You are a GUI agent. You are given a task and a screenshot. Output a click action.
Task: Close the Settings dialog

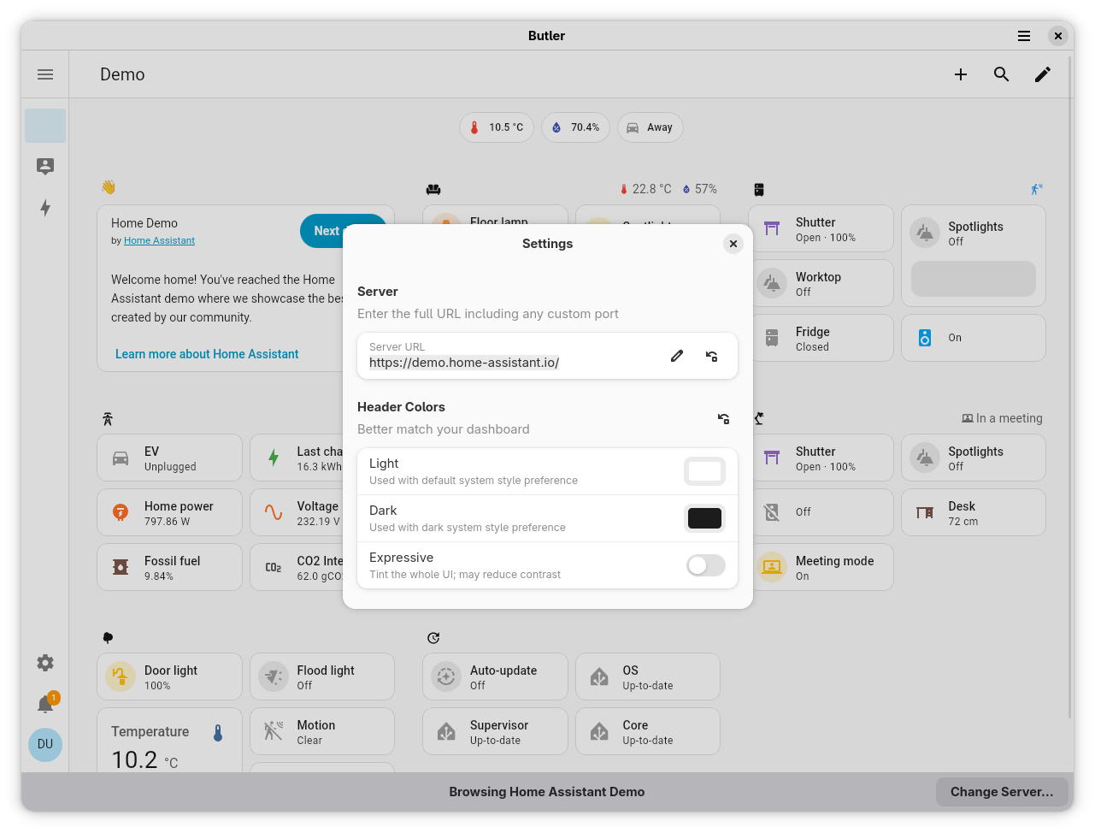coord(733,244)
